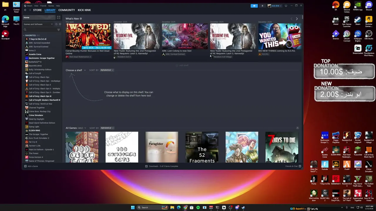Open Choose a shelf dropdown
The height and width of the screenshot is (211, 376).
[76, 70]
